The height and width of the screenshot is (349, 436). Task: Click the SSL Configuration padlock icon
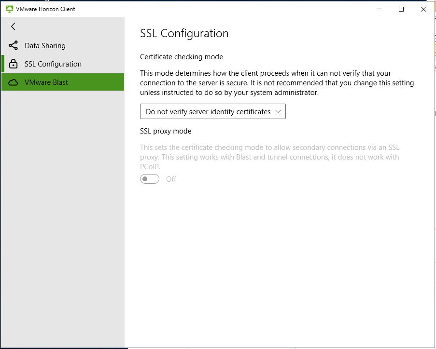(14, 64)
